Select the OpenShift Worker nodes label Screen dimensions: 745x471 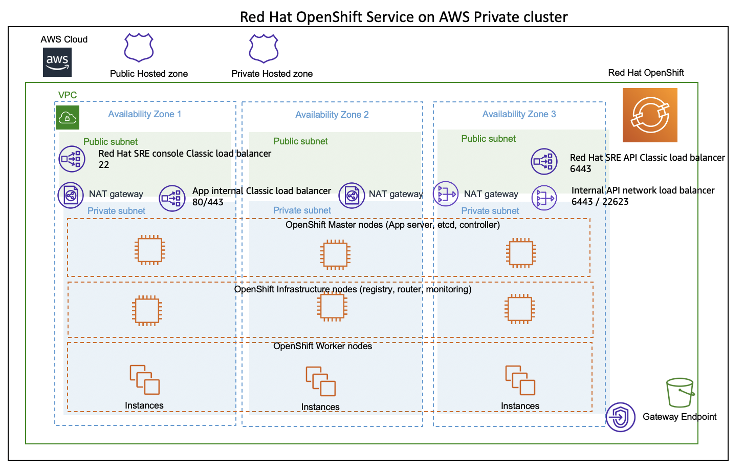click(323, 346)
